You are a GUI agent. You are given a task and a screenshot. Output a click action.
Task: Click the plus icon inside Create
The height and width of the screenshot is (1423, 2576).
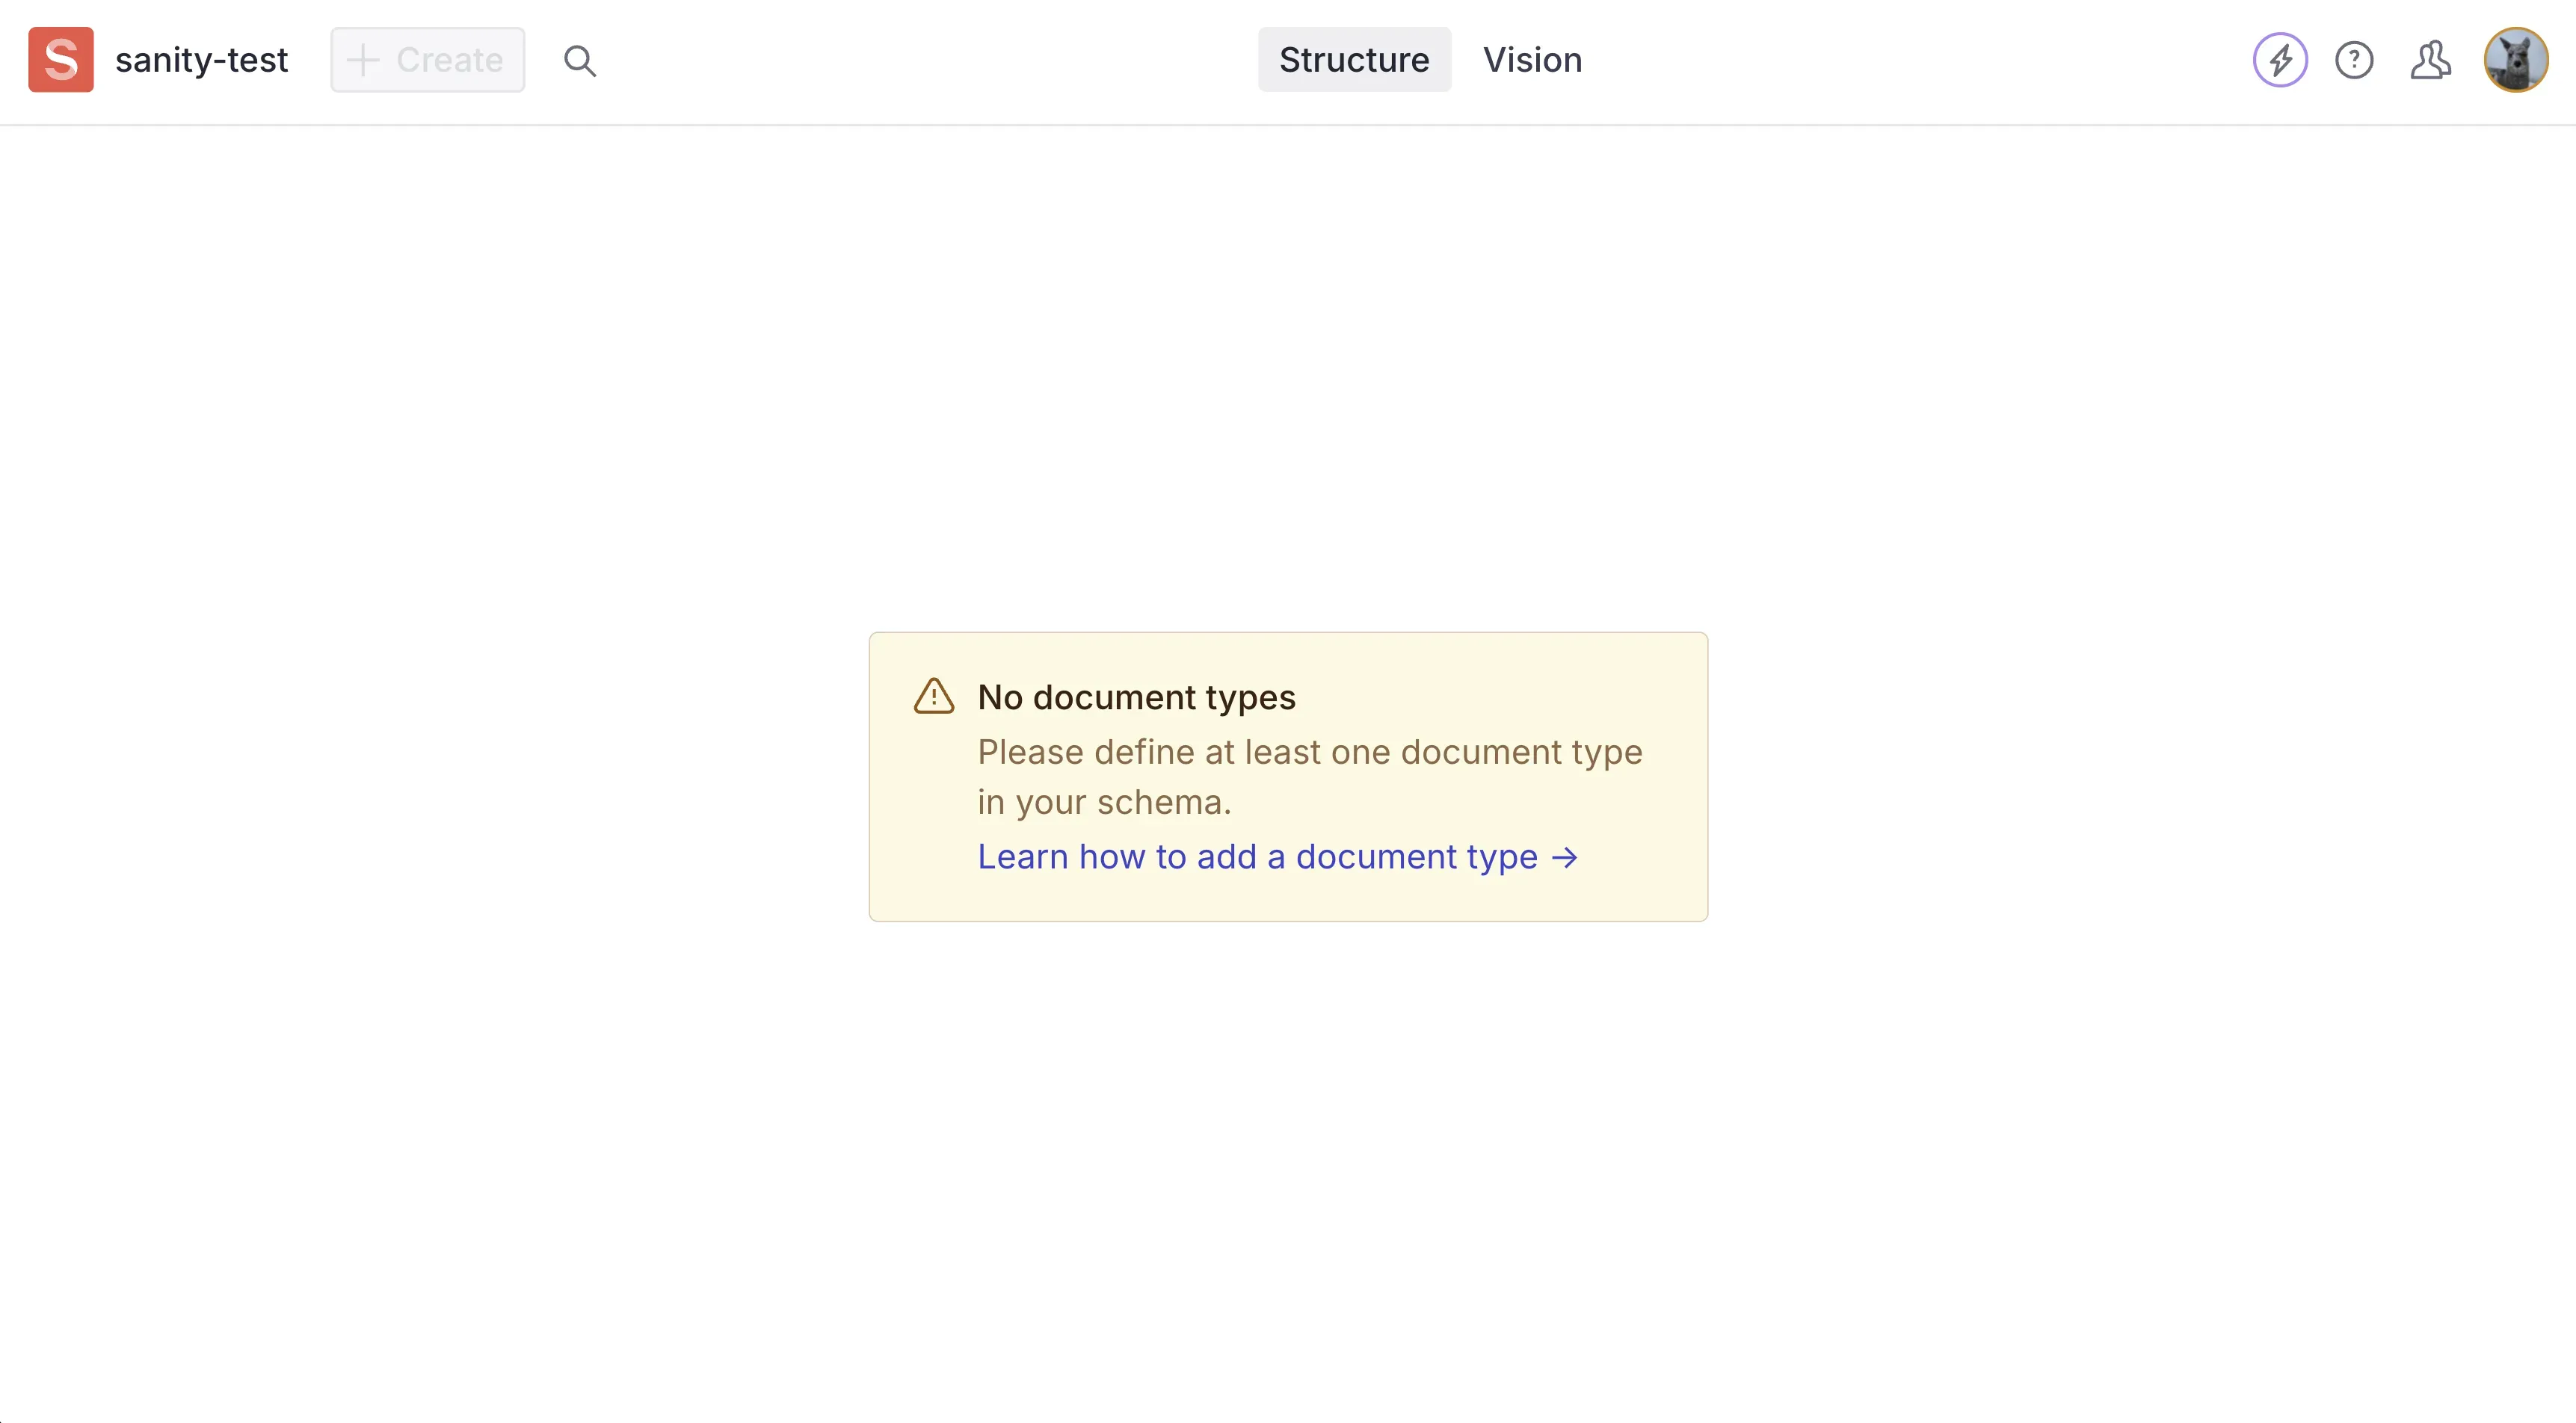362,60
